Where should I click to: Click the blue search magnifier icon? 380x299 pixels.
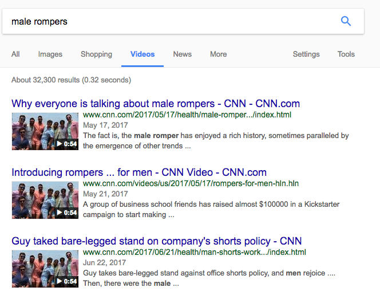(x=346, y=21)
